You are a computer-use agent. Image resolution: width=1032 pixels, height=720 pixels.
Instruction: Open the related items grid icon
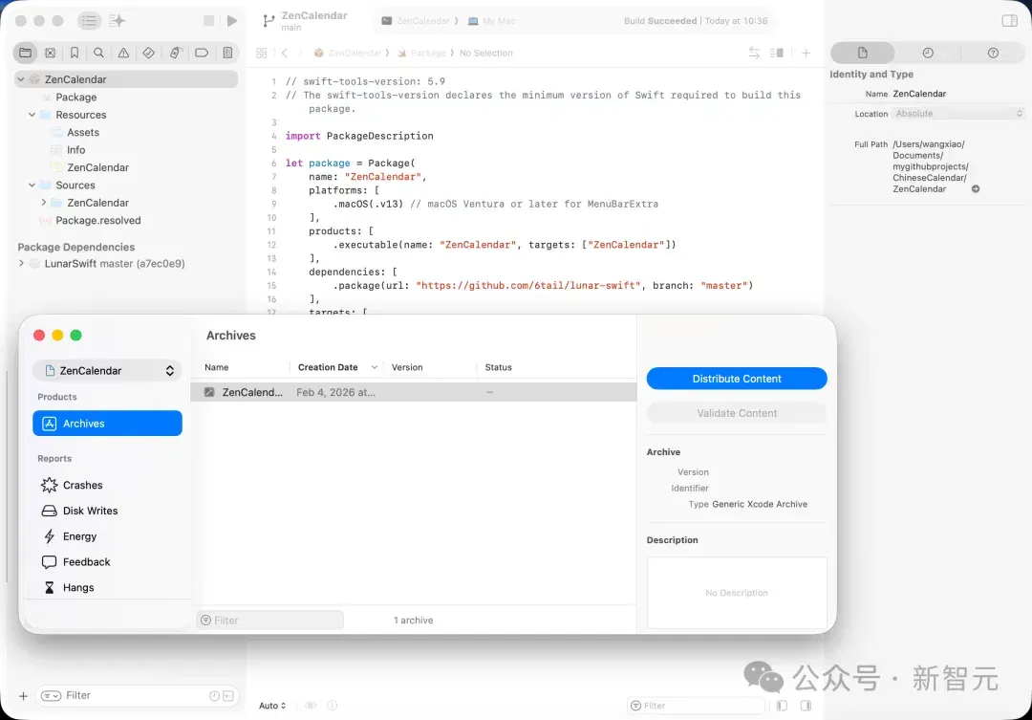[x=261, y=53]
